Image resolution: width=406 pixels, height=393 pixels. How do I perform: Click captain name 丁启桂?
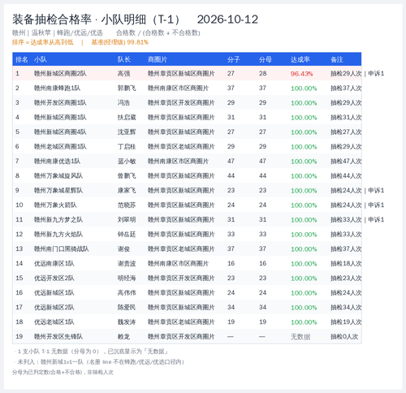pyautogui.click(x=127, y=147)
